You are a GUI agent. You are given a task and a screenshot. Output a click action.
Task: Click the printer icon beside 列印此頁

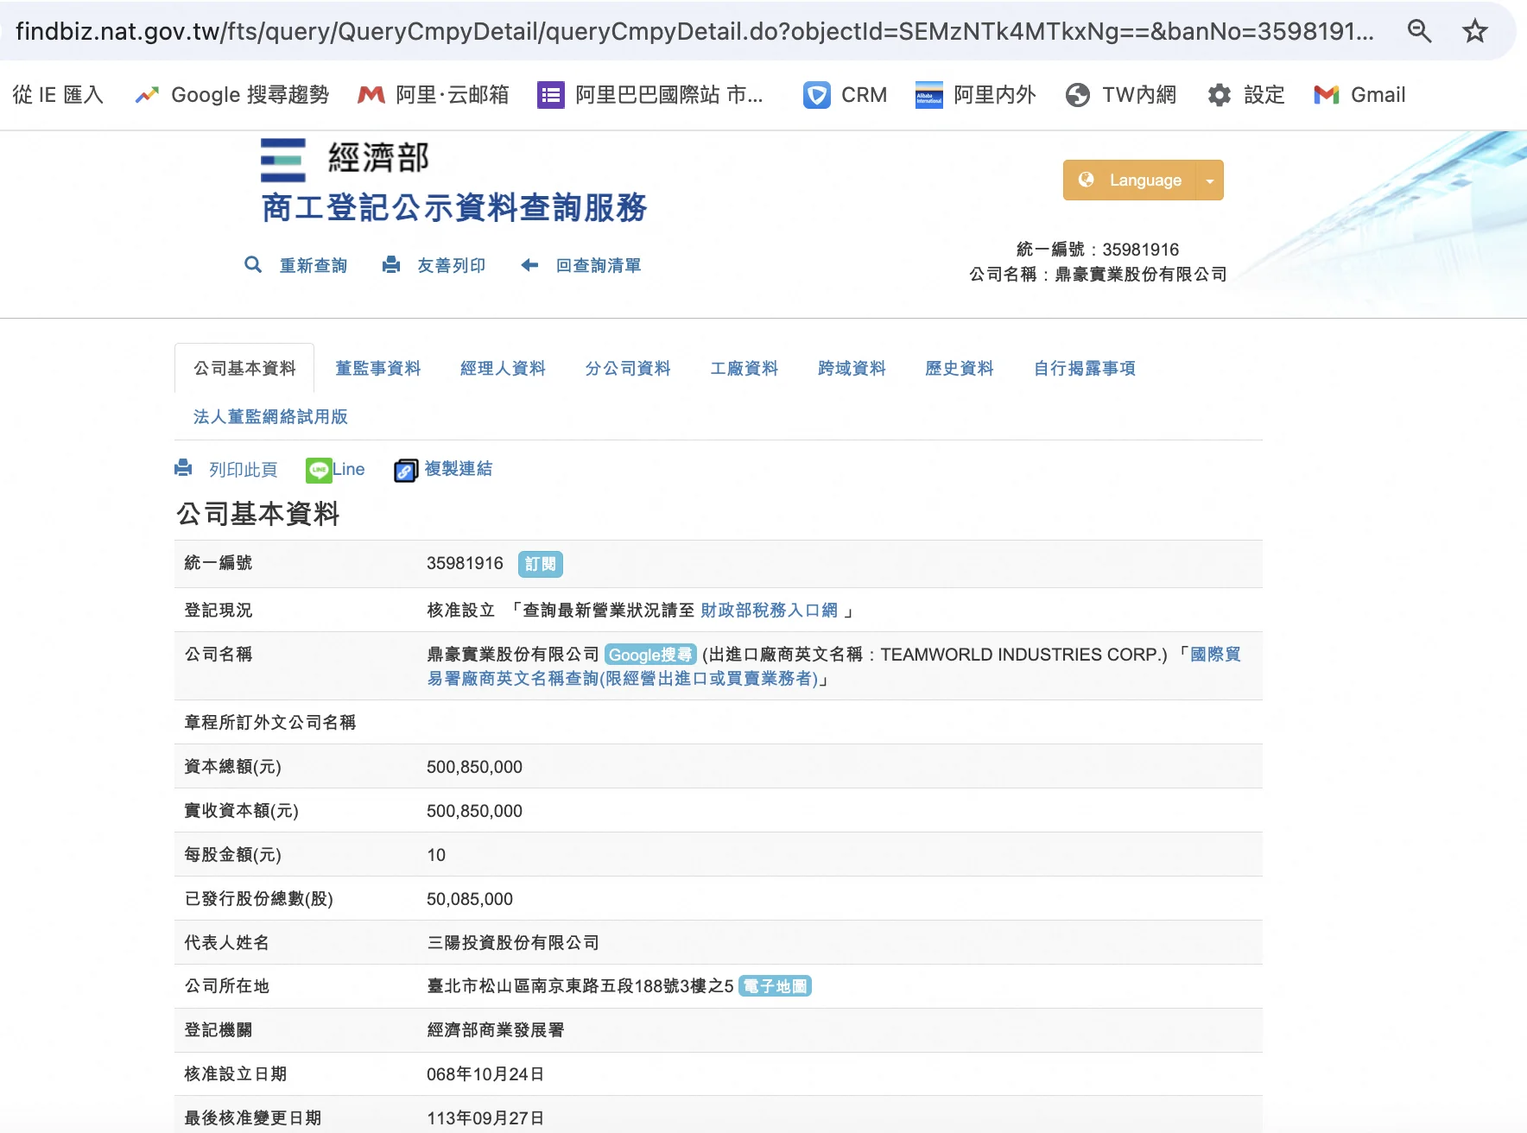click(183, 469)
